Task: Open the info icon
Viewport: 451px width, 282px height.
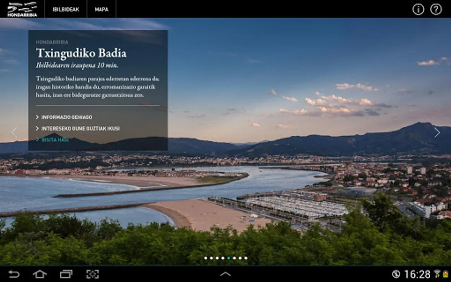Action: point(418,9)
